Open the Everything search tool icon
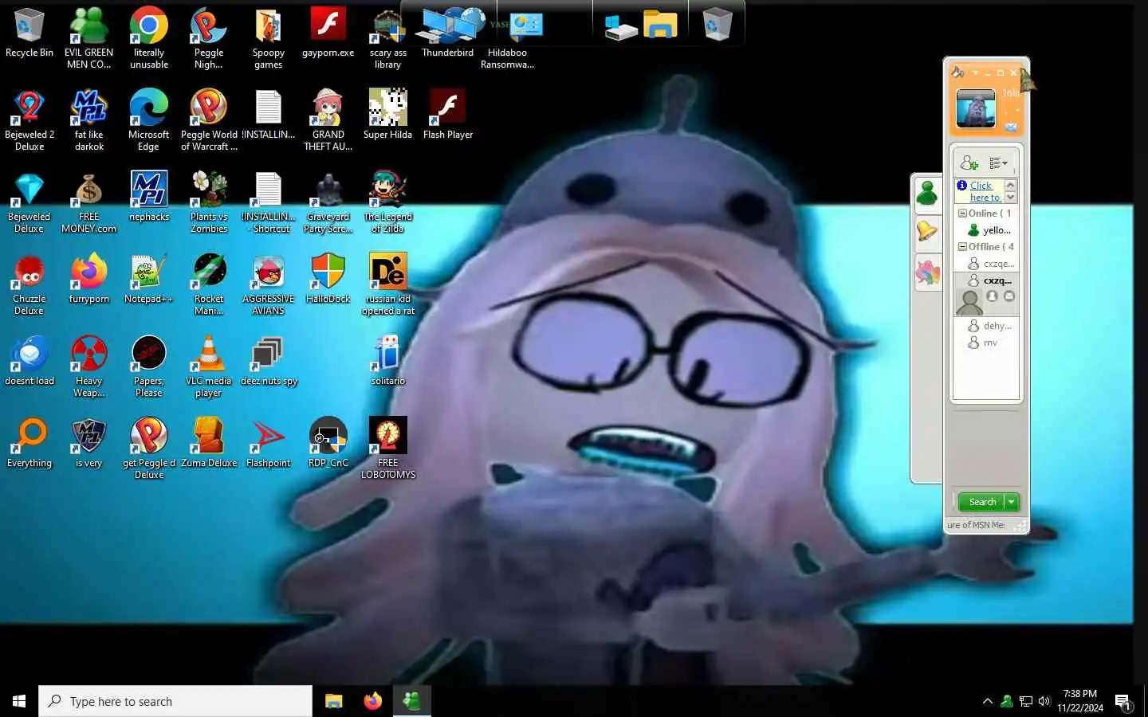The height and width of the screenshot is (717, 1148). pos(29,443)
